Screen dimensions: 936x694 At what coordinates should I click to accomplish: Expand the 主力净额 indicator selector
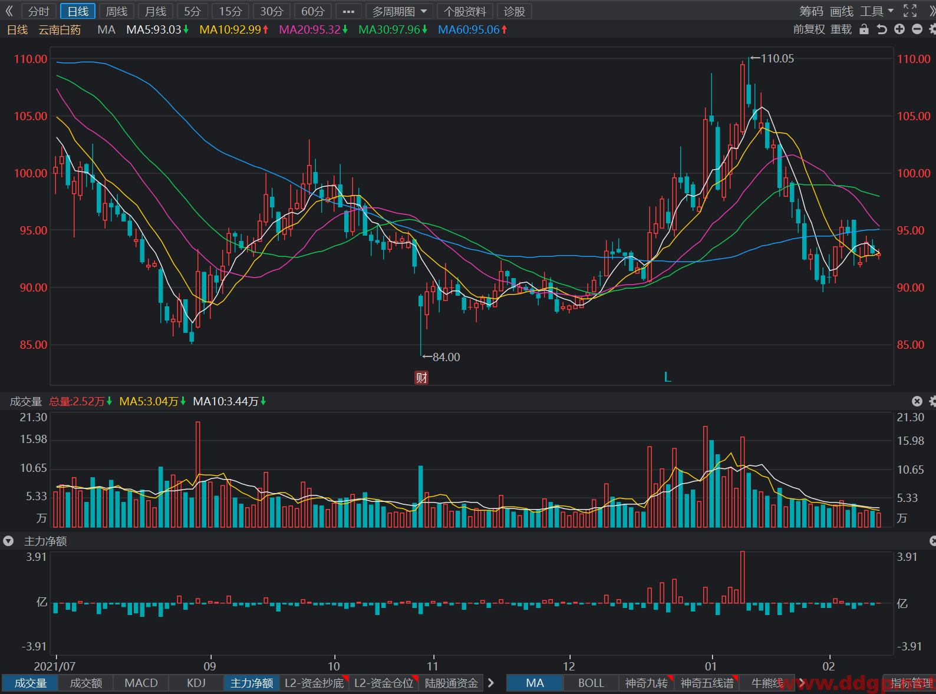[9, 541]
